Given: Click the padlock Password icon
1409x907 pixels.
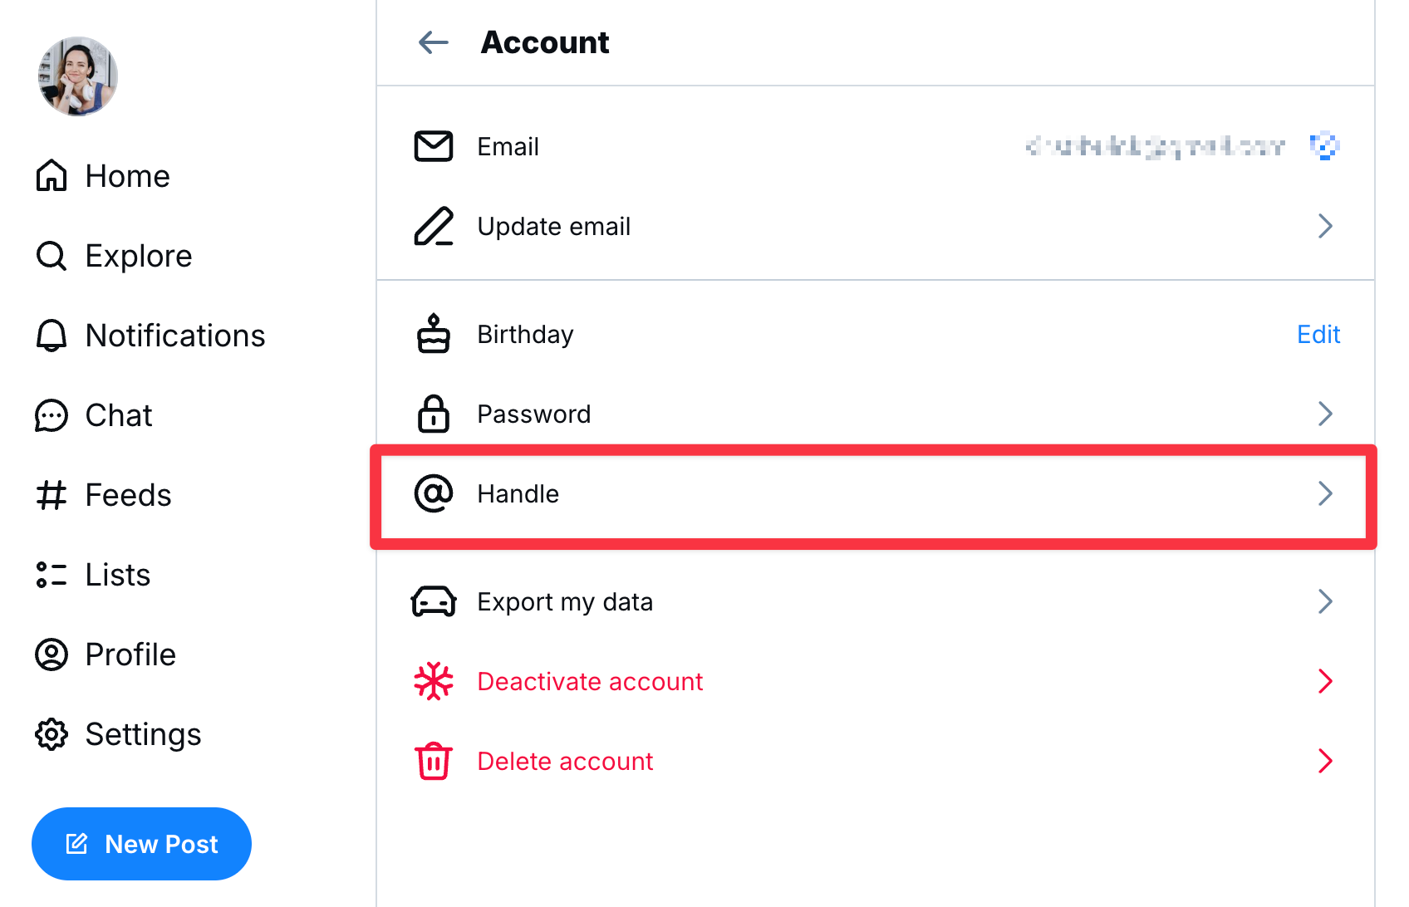Looking at the screenshot, I should coord(433,414).
